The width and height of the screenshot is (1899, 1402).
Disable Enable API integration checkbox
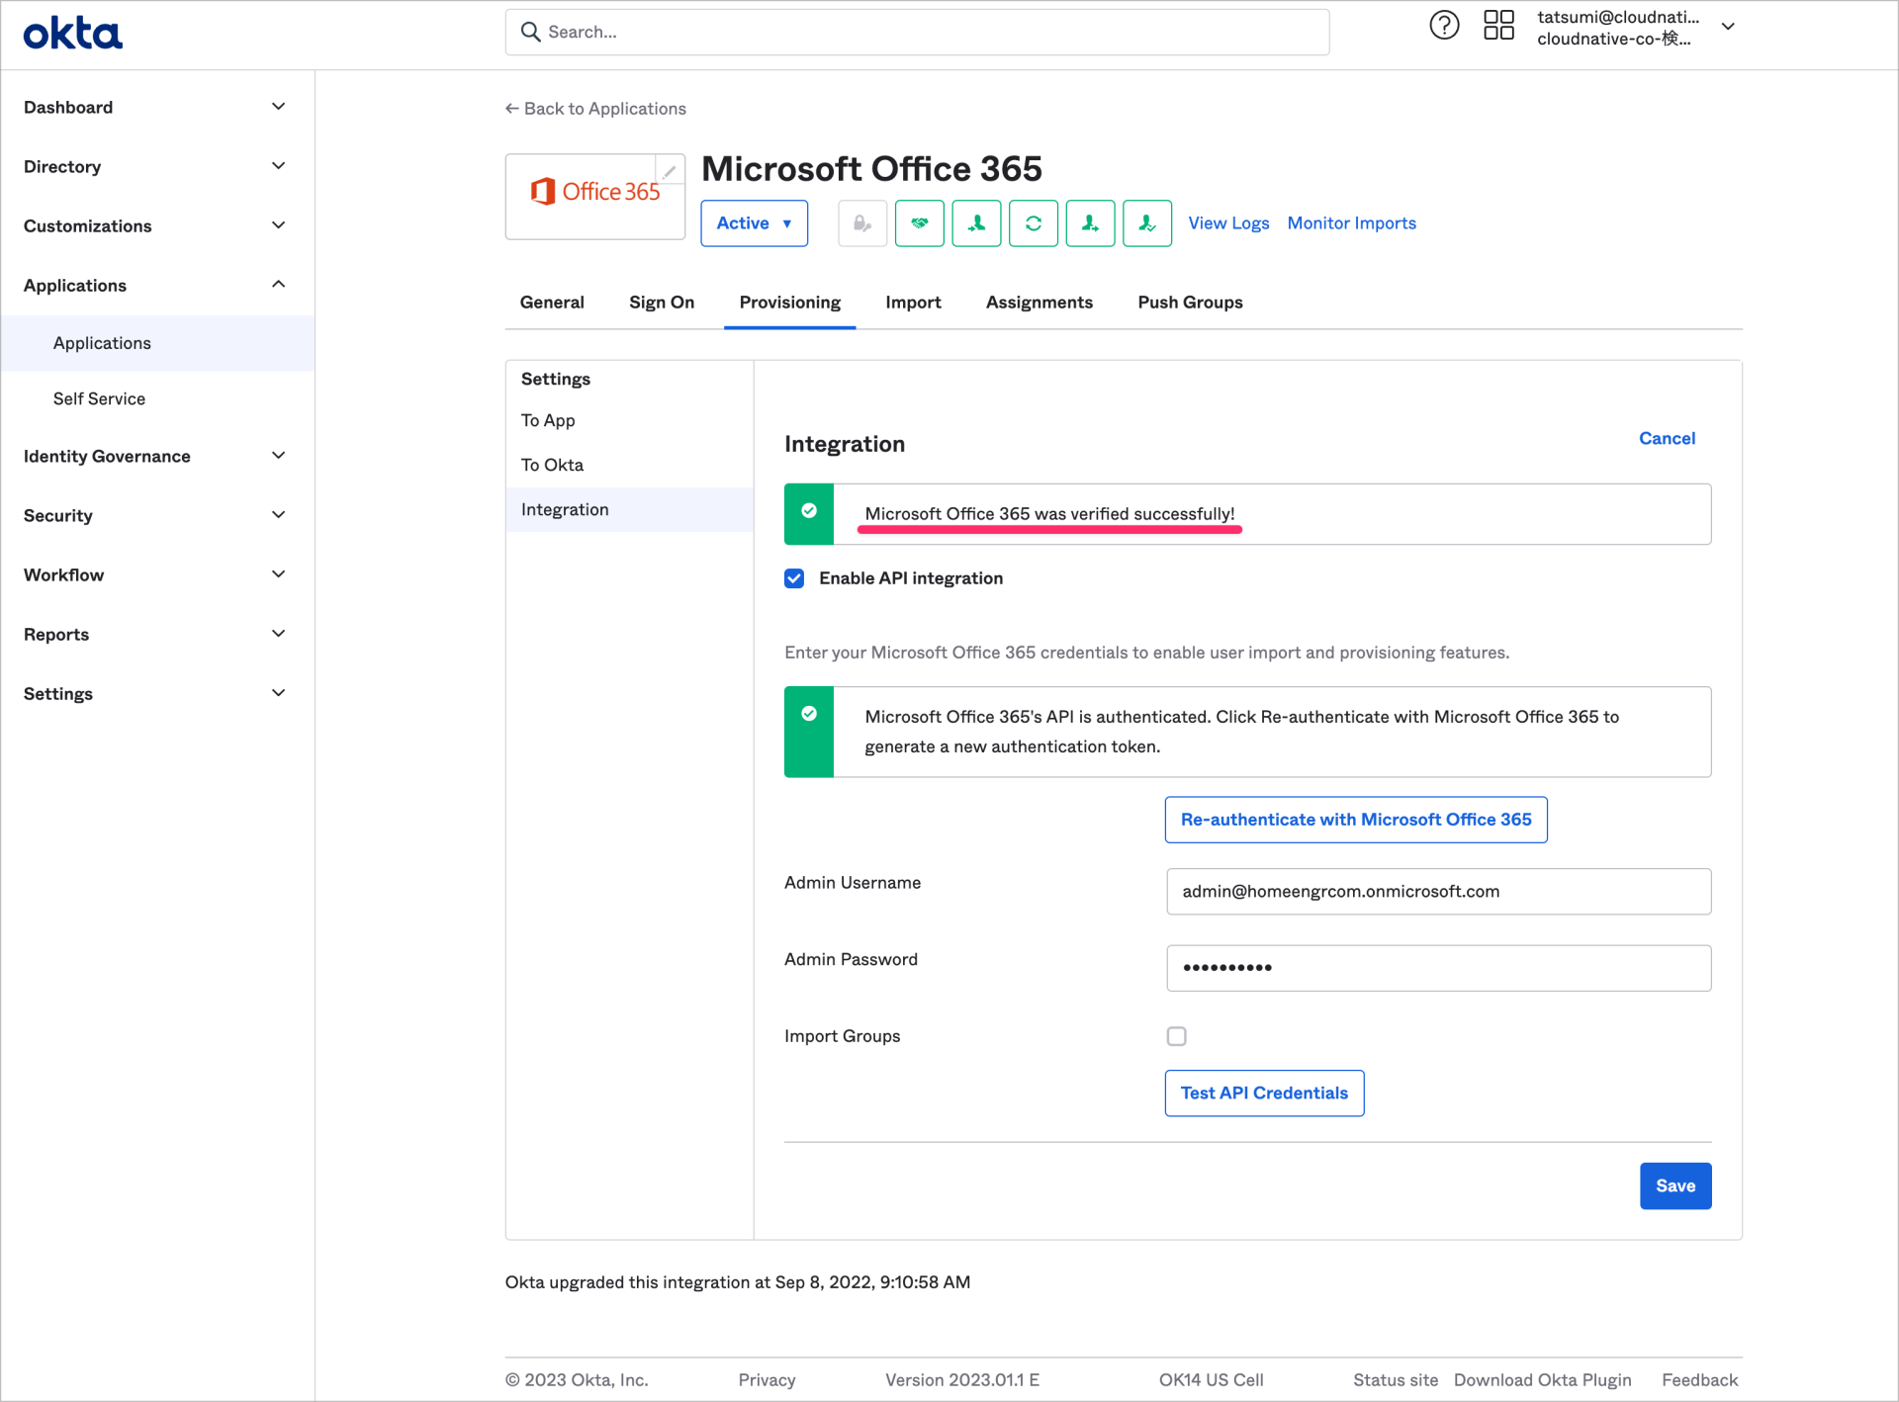click(x=794, y=578)
